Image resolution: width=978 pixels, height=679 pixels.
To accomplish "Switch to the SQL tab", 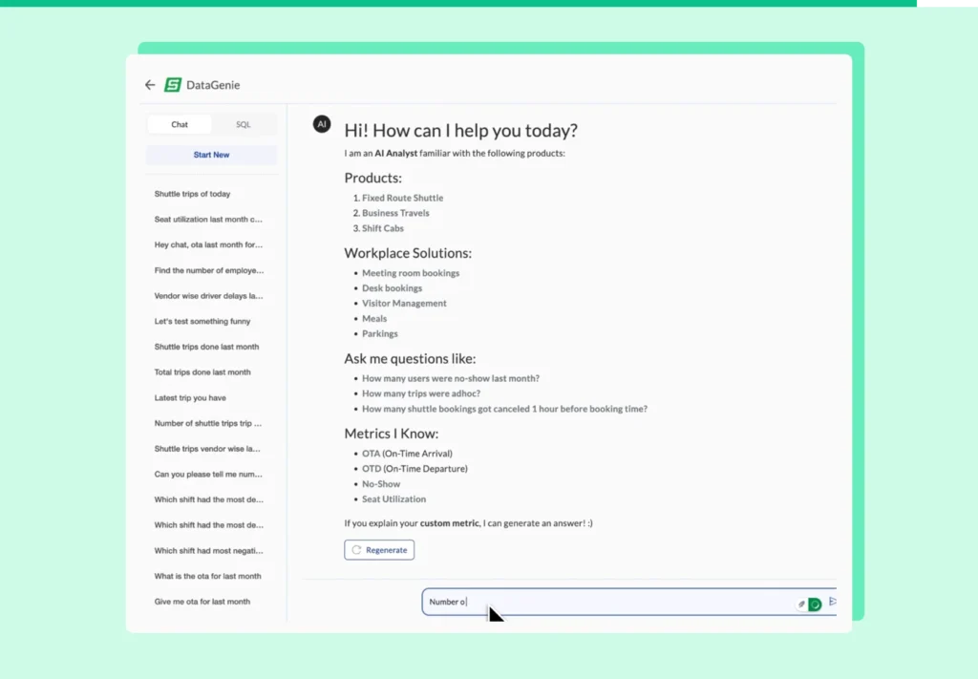I will 243,125.
